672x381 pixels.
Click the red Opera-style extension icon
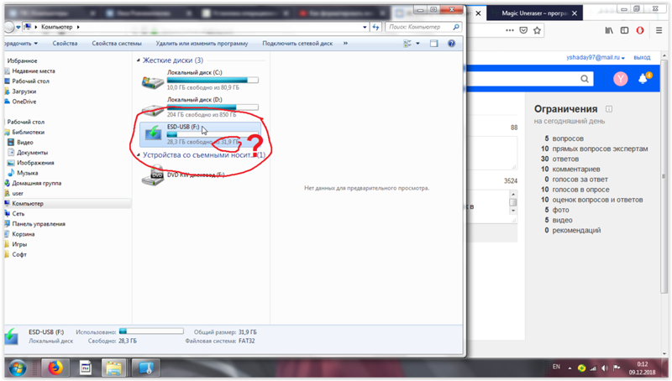[640, 30]
